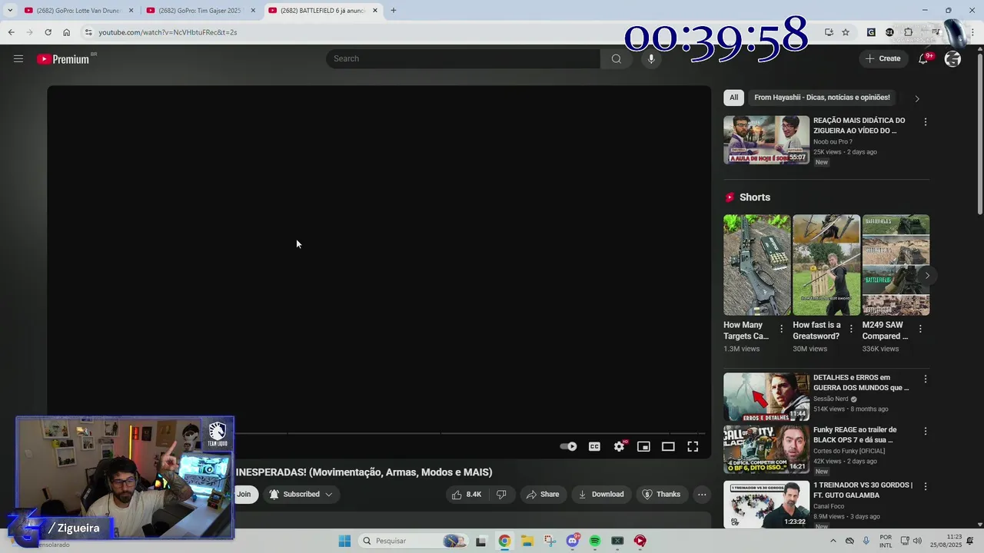Screen dimensions: 984x553
Task: Open Discord from the taskbar
Action: [x=572, y=541]
